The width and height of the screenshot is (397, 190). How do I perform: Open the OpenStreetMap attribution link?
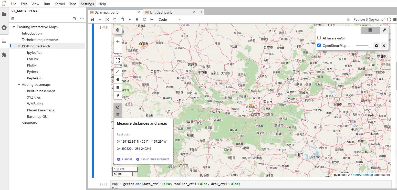pyautogui.click(x=362, y=175)
